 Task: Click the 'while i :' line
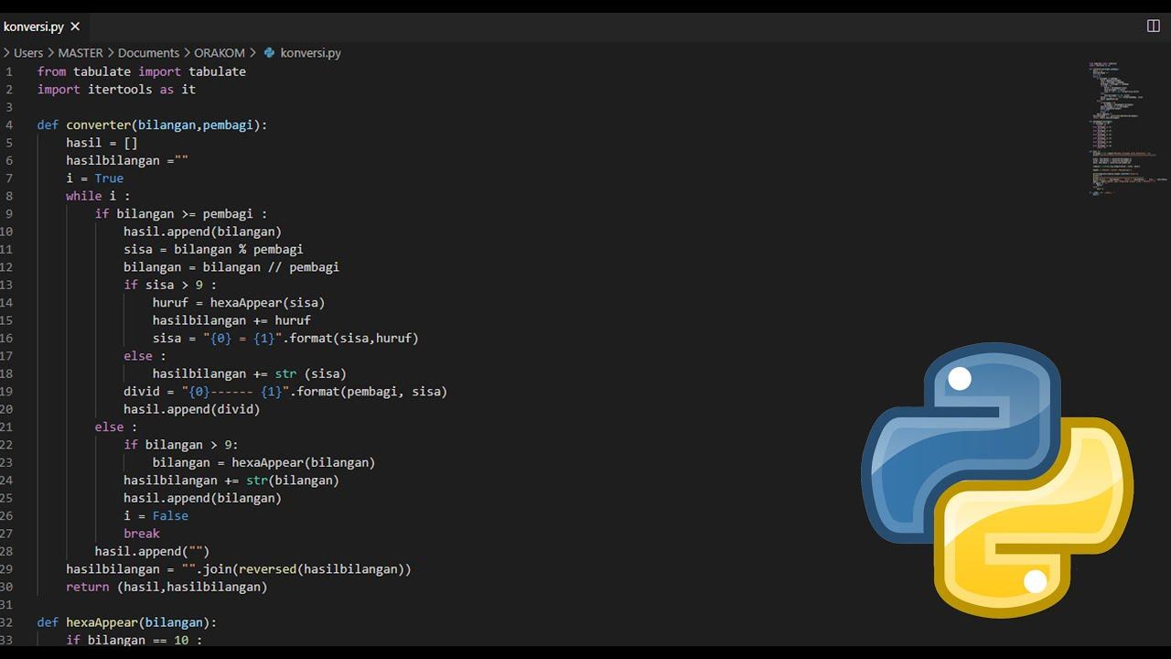click(98, 196)
